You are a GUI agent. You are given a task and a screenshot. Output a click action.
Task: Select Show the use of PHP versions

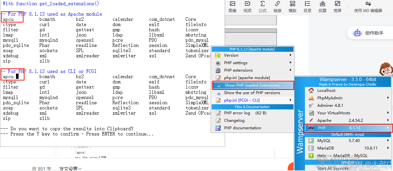[253, 93]
